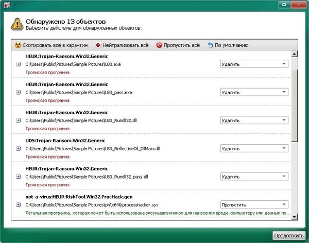
Task: Open action dropdown for LB3_ReflectiveDll_DllMain.dll
Action: click(253, 149)
